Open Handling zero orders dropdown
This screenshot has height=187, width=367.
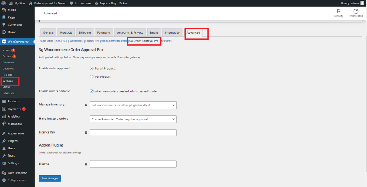(133, 119)
